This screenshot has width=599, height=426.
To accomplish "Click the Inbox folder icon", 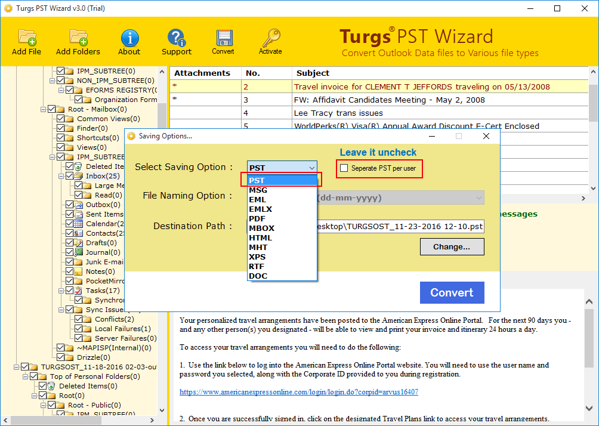I will point(78,176).
